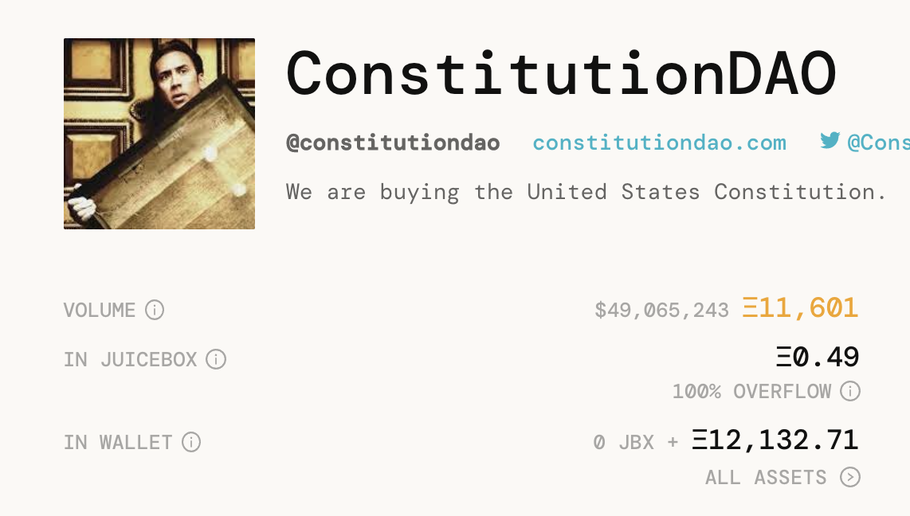Click the ConstitutionDAO project avatar image
Image resolution: width=910 pixels, height=516 pixels.
159,134
